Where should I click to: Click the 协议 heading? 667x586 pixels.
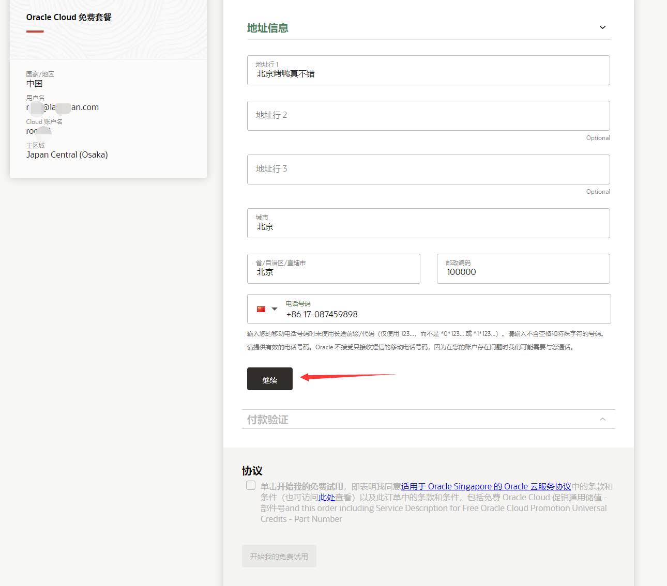(x=252, y=471)
